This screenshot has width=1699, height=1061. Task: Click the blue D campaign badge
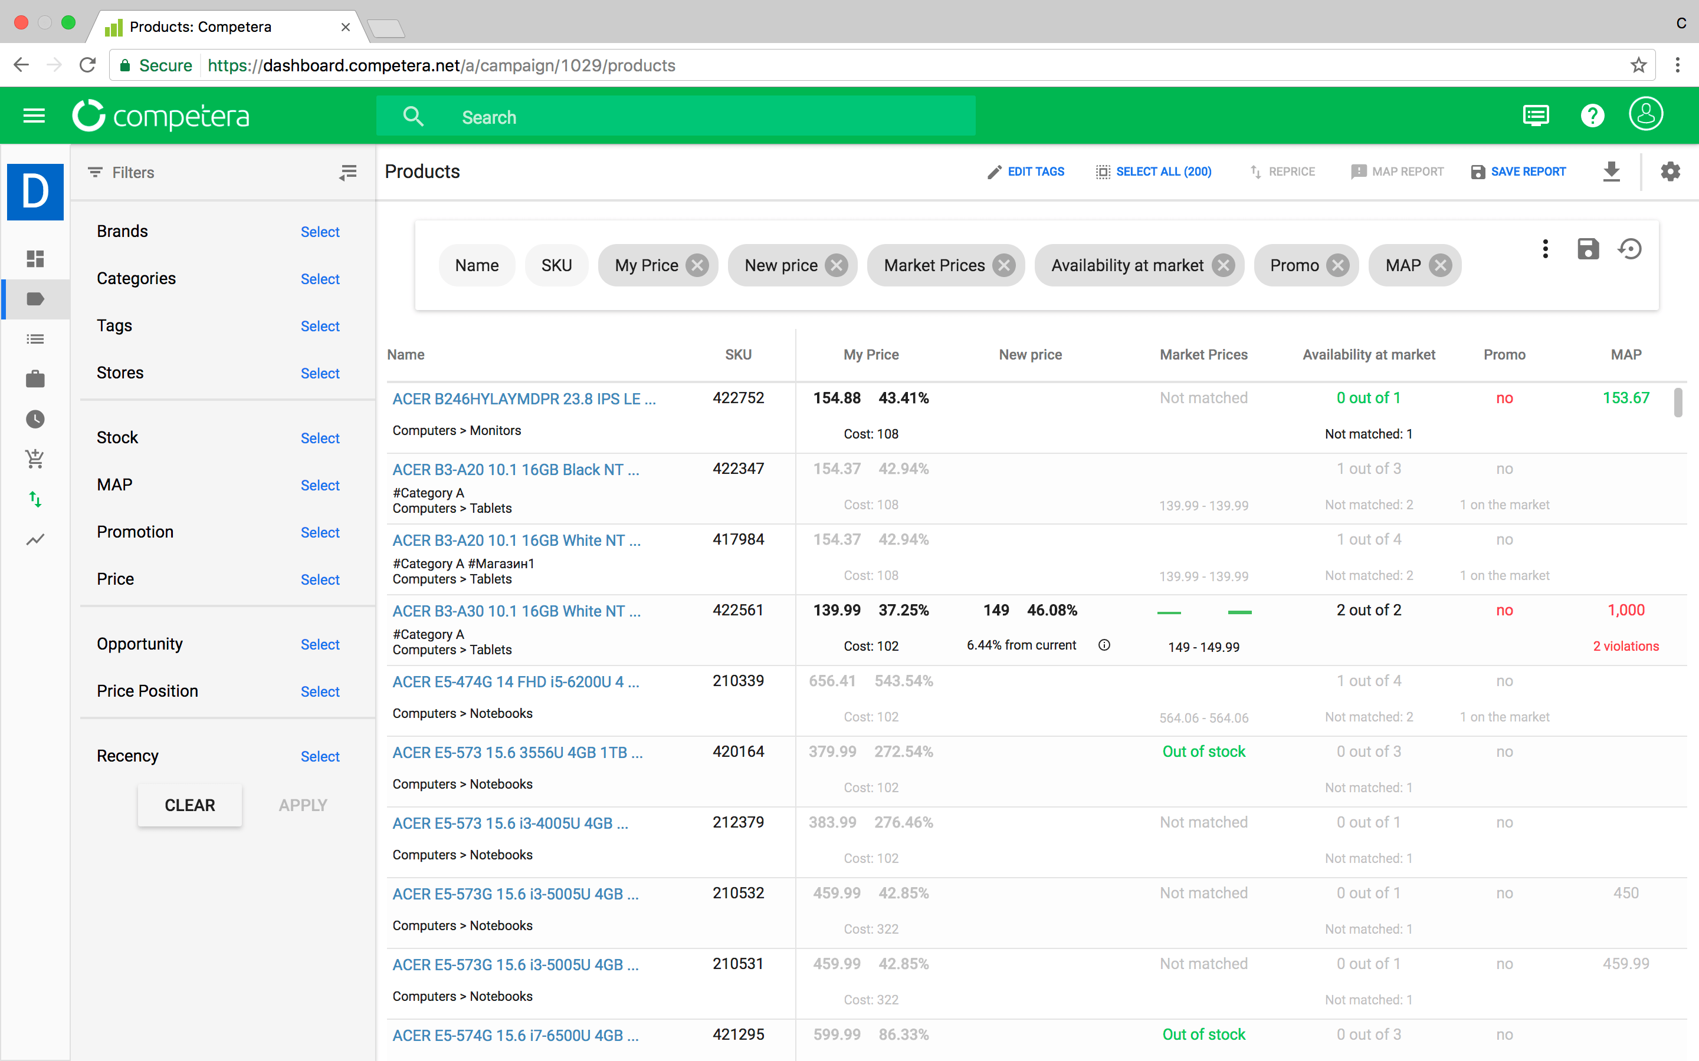(x=35, y=192)
